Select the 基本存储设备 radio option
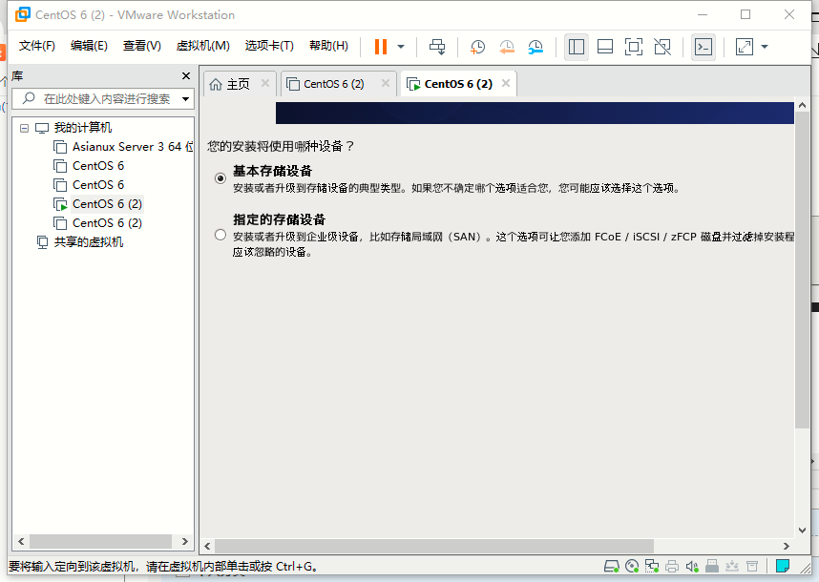819x582 pixels. click(x=220, y=178)
